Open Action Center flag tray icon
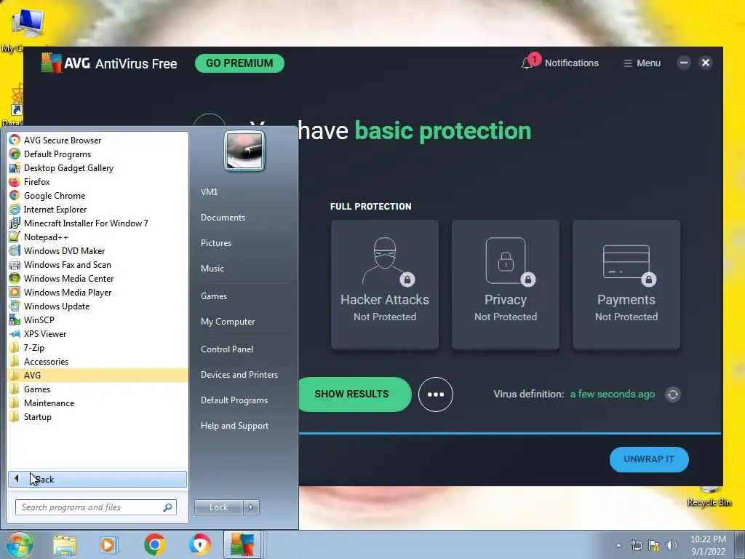745x559 pixels. tap(654, 545)
